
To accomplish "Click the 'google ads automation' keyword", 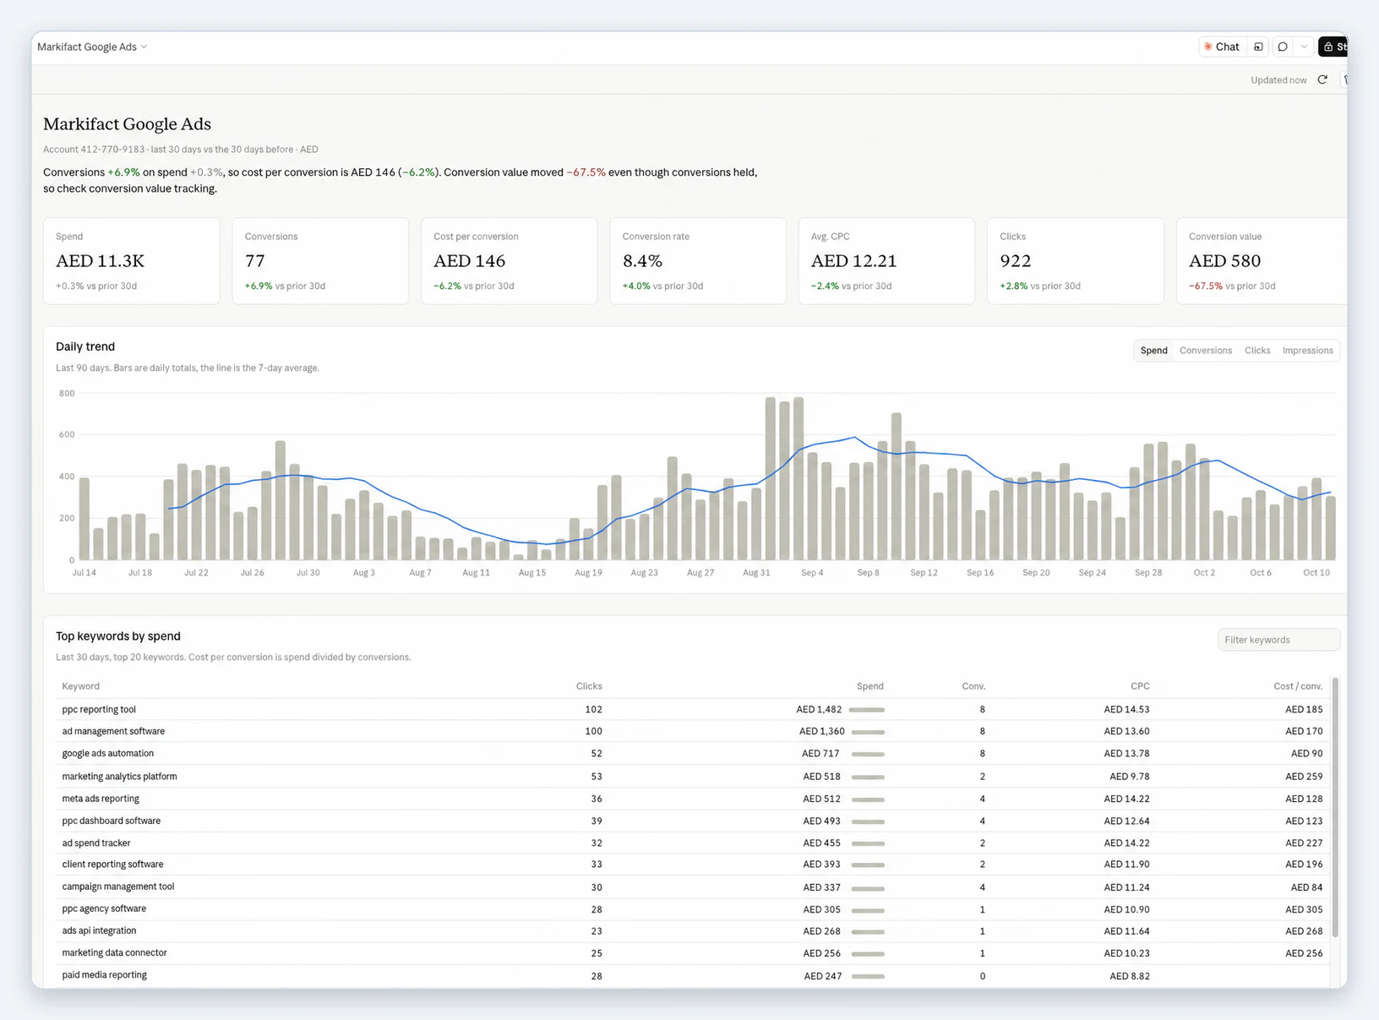I will (107, 754).
